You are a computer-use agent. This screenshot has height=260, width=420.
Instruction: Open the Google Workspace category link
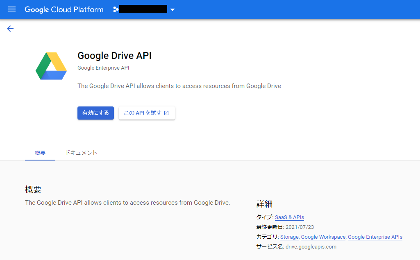point(323,237)
